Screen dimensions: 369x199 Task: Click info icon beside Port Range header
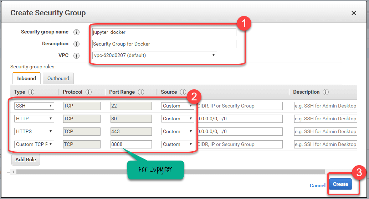pyautogui.click(x=141, y=92)
